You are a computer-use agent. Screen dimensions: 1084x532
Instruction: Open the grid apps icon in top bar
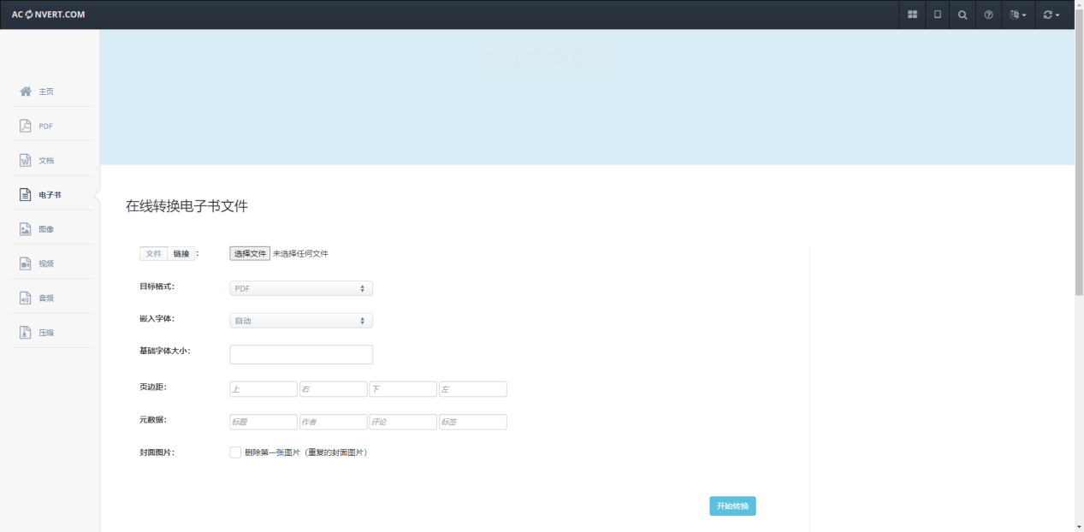pos(912,15)
